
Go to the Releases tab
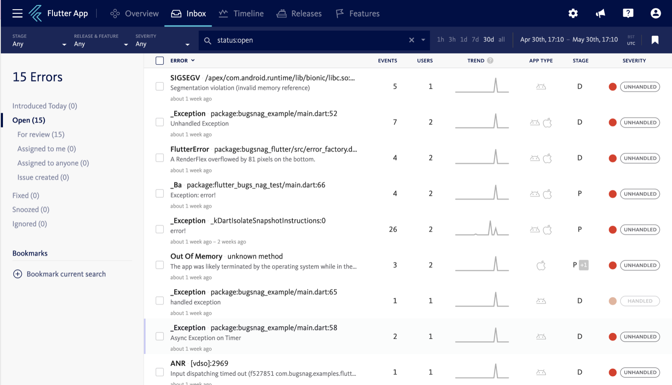pyautogui.click(x=299, y=13)
